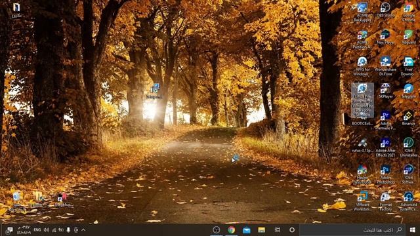Select the Binance desktop shortcut
Viewport: 420px width, 236px height.
point(408,118)
